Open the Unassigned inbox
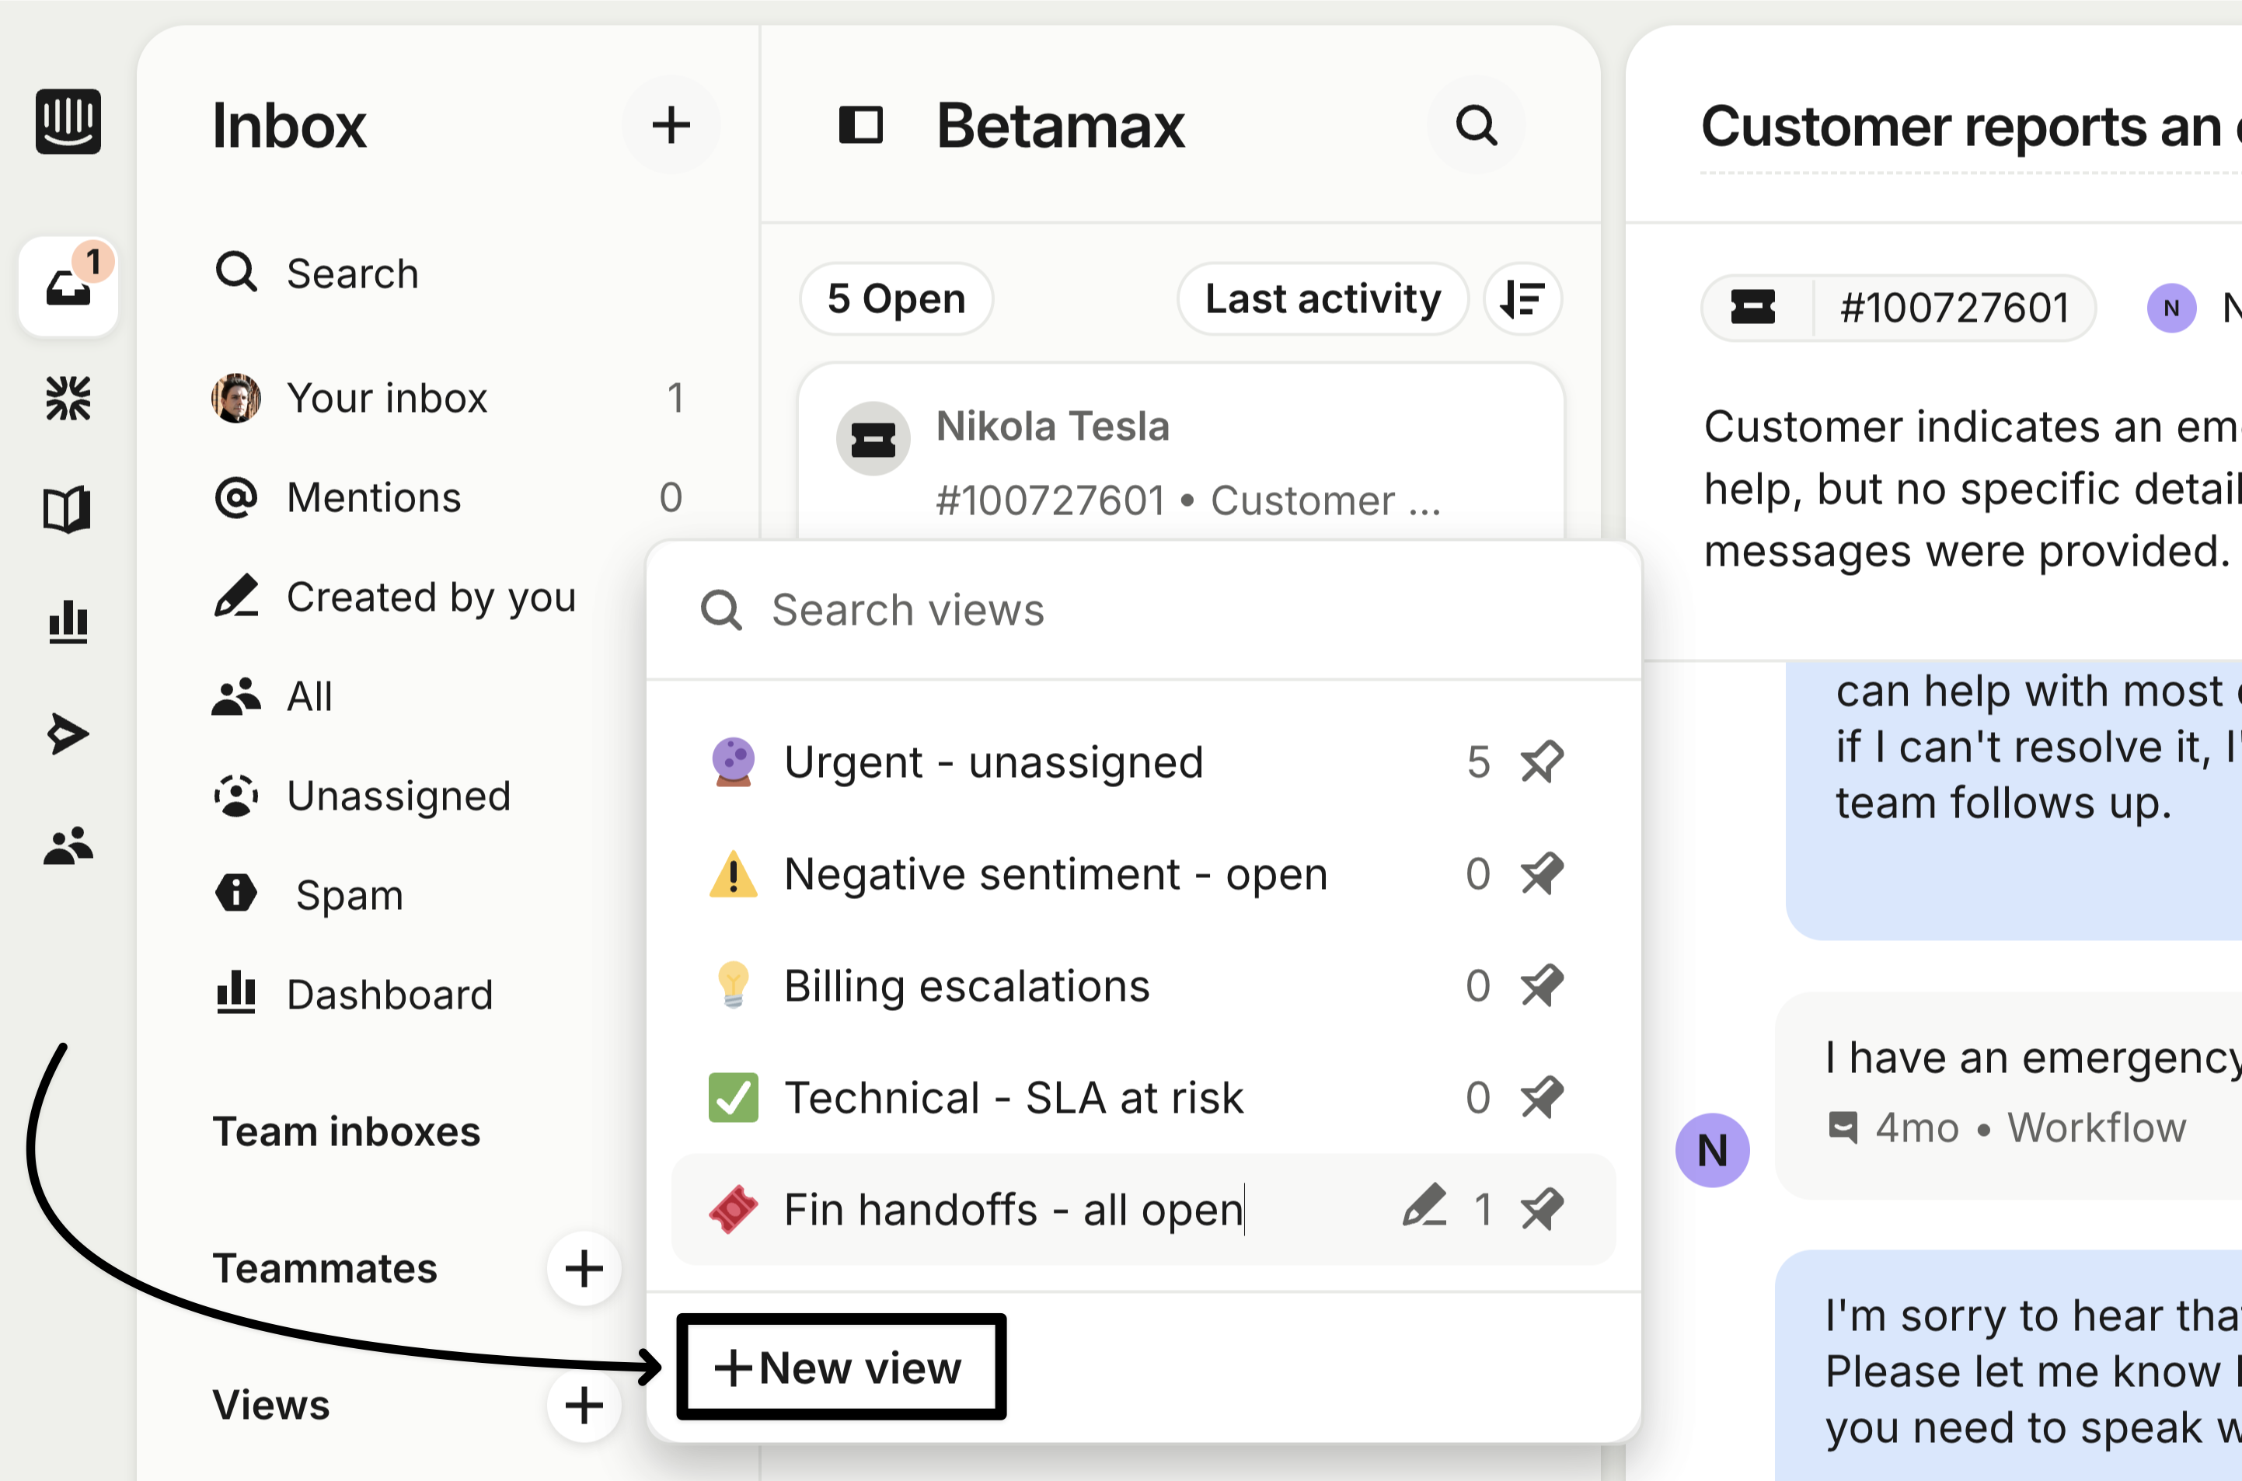2242x1481 pixels. pyautogui.click(x=363, y=796)
